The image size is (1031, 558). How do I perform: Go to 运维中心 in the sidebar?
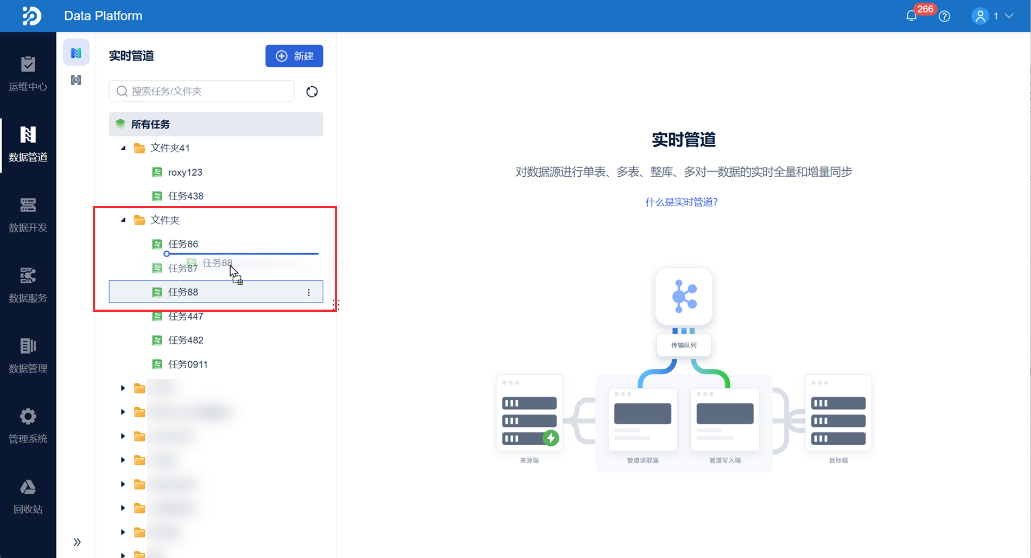click(x=28, y=74)
